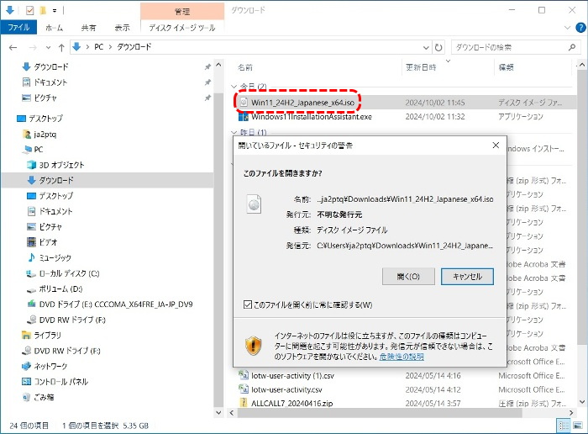Sort by 更新日時 column header
The height and width of the screenshot is (434, 588).
[421, 67]
